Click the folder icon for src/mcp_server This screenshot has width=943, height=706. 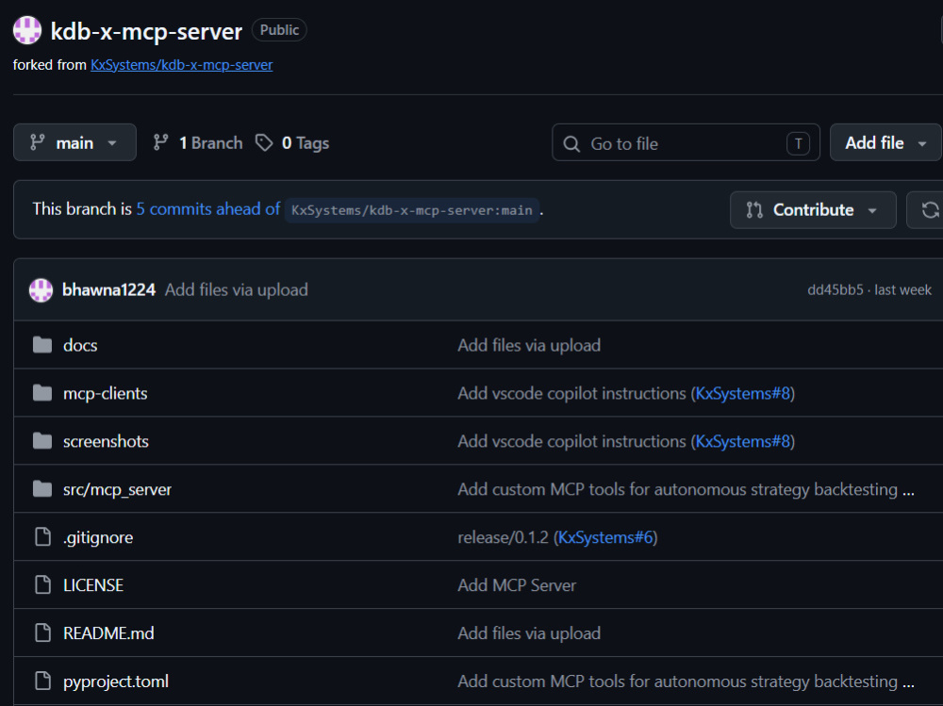point(42,489)
